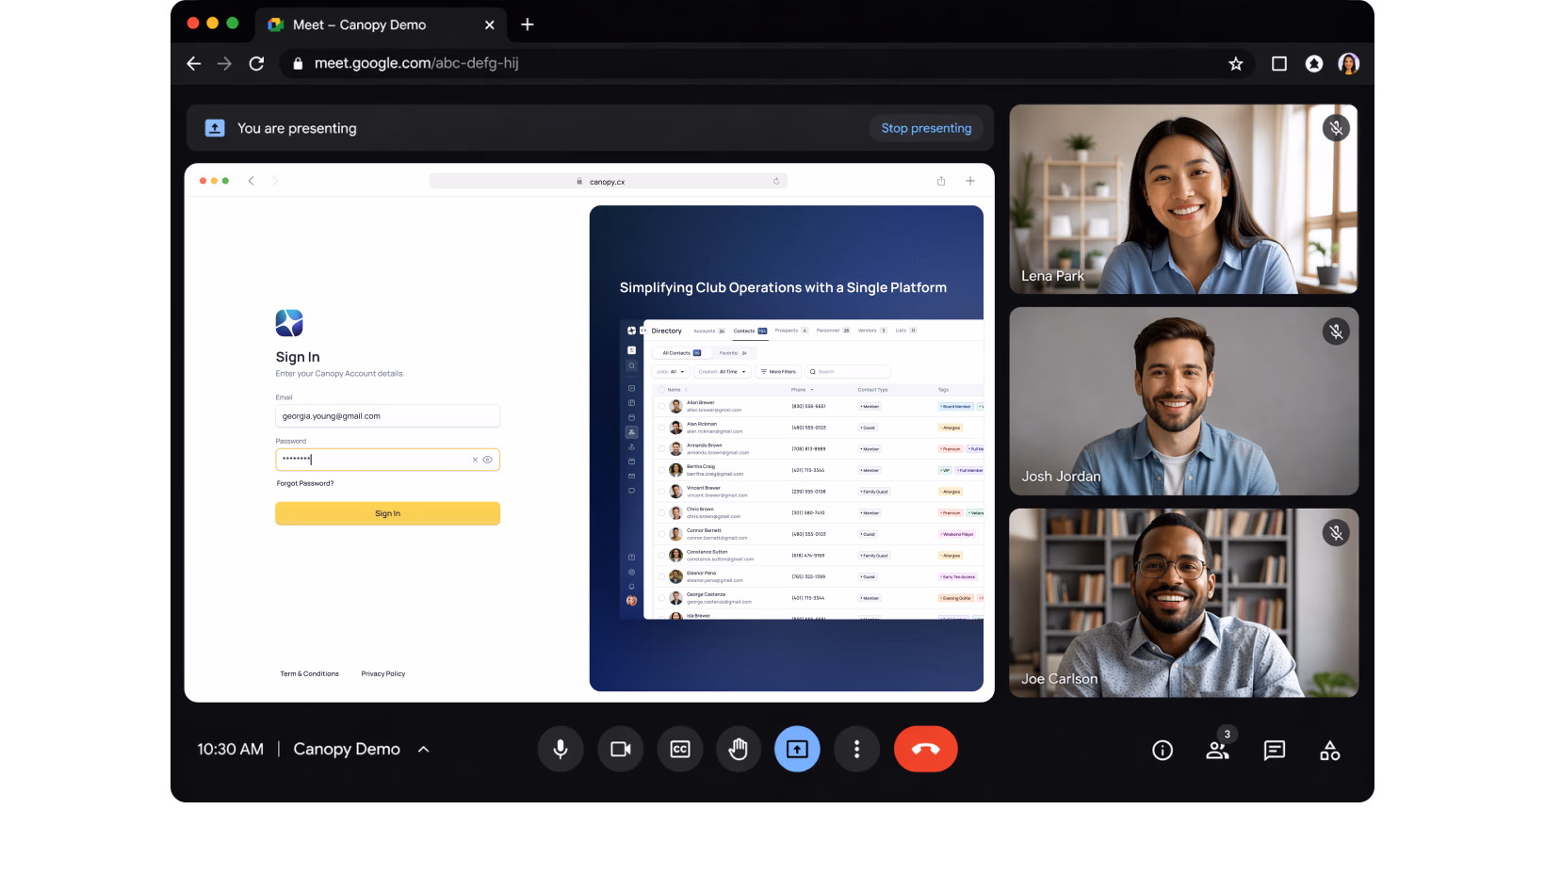
Task: Switch to Accounts tab in Directory
Action: [x=709, y=331]
